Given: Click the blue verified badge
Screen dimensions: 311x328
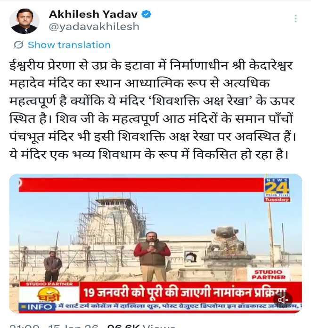Looking at the screenshot, I should (x=146, y=14).
